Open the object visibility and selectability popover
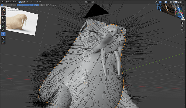 (x=157, y=2)
